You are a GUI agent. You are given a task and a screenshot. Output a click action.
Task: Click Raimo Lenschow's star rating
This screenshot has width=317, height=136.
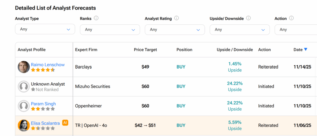(x=43, y=70)
